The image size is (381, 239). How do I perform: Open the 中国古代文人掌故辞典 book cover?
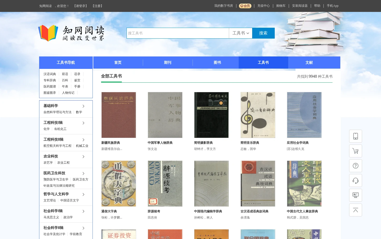point(304,184)
